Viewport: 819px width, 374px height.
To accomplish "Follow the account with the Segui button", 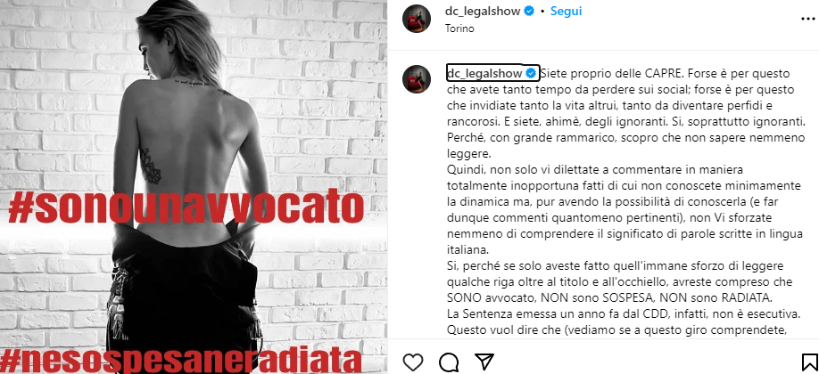I will coord(567,11).
